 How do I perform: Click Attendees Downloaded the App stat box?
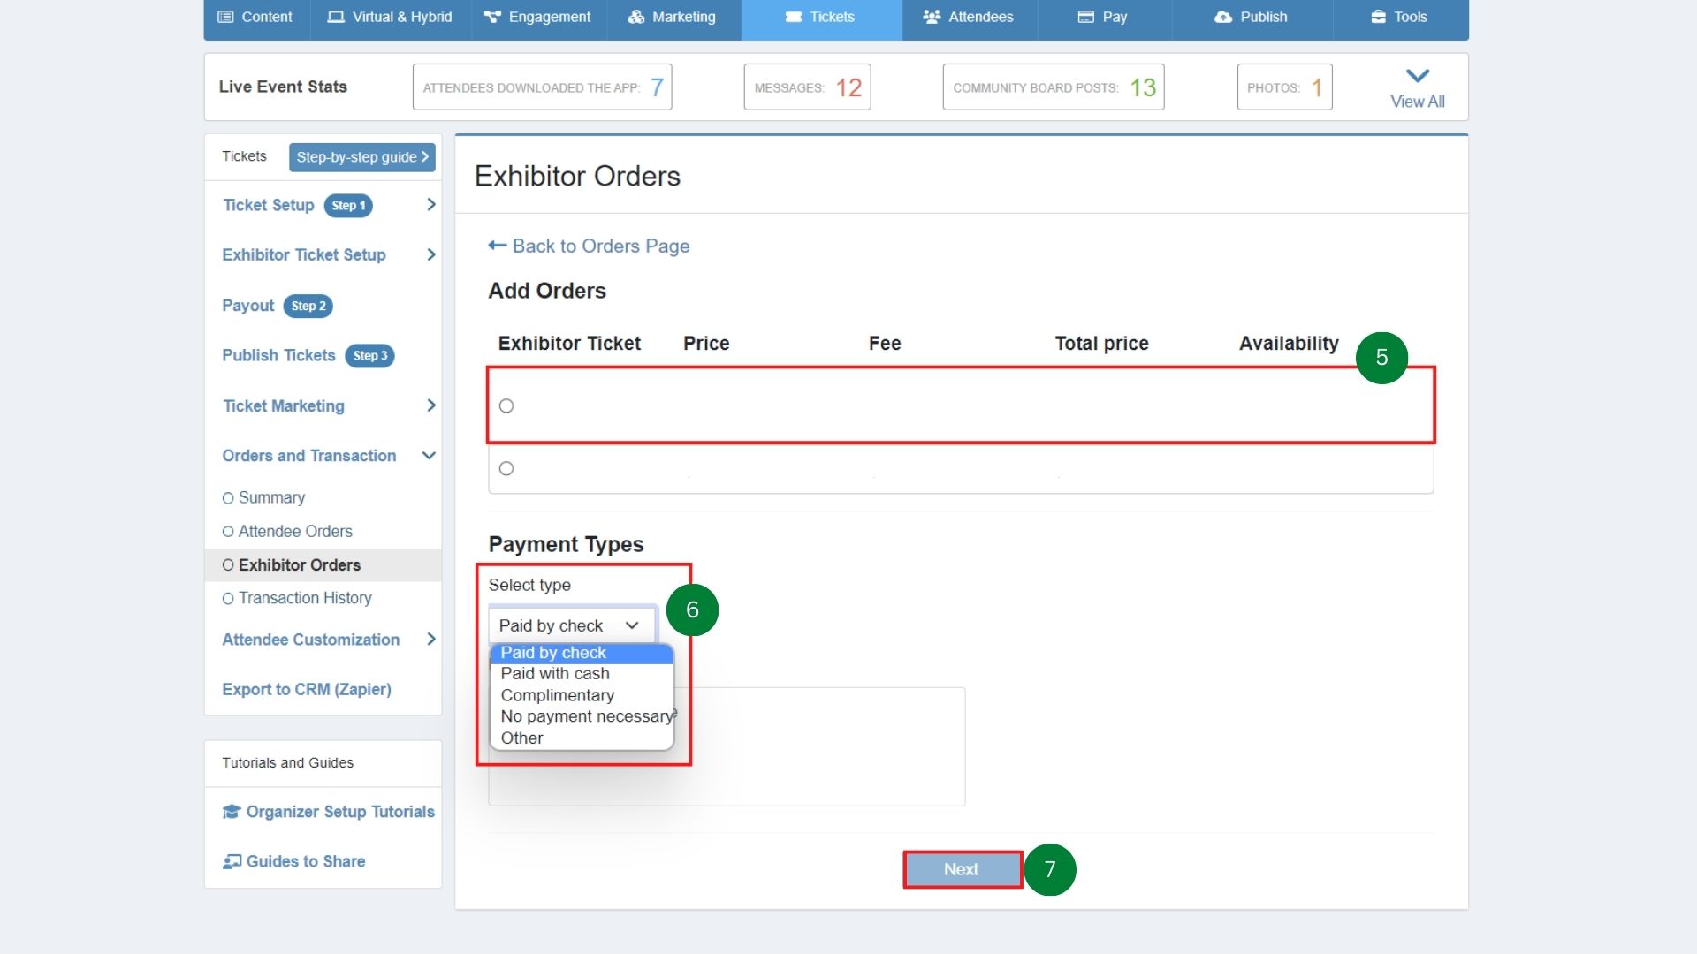click(x=542, y=87)
